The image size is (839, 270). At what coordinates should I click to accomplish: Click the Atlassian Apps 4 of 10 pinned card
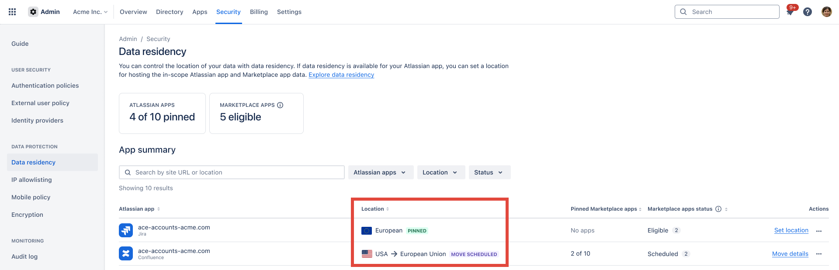tap(162, 113)
